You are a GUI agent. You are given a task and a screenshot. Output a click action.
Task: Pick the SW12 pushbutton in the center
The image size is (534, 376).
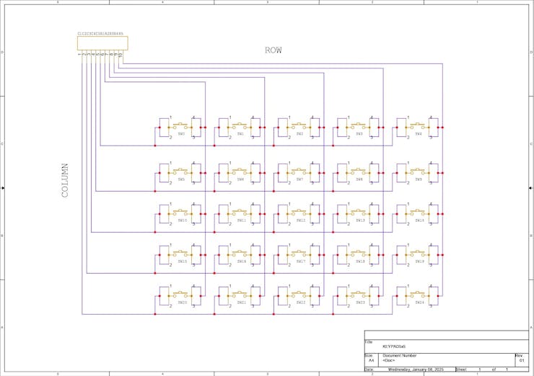299,213
